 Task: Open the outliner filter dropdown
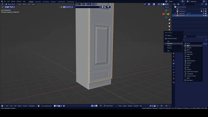click(203, 4)
